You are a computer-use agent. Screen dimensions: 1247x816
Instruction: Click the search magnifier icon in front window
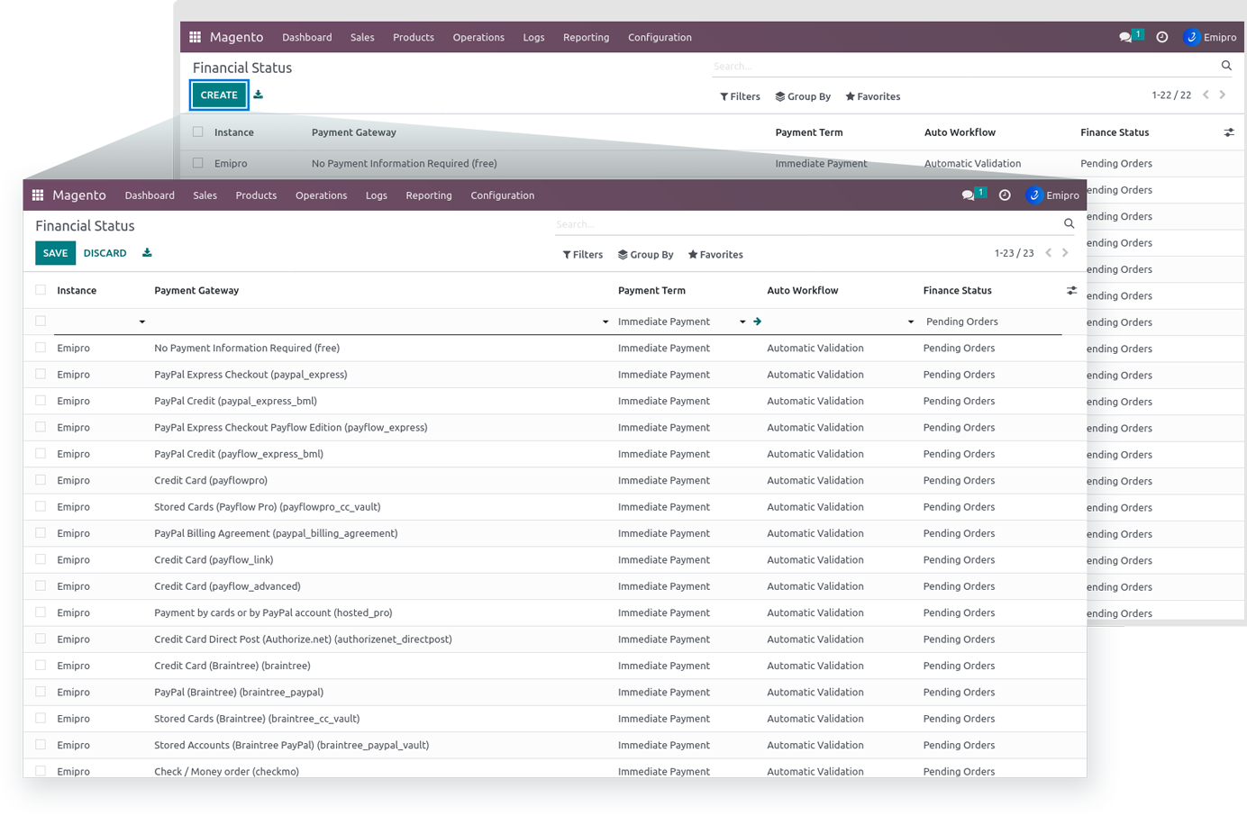(x=1069, y=223)
